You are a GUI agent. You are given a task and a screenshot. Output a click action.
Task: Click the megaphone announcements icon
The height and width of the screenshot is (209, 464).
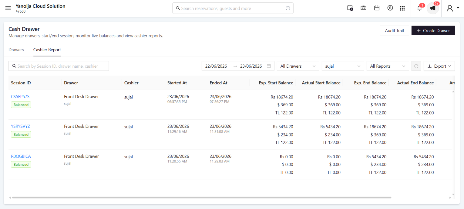(x=433, y=8)
